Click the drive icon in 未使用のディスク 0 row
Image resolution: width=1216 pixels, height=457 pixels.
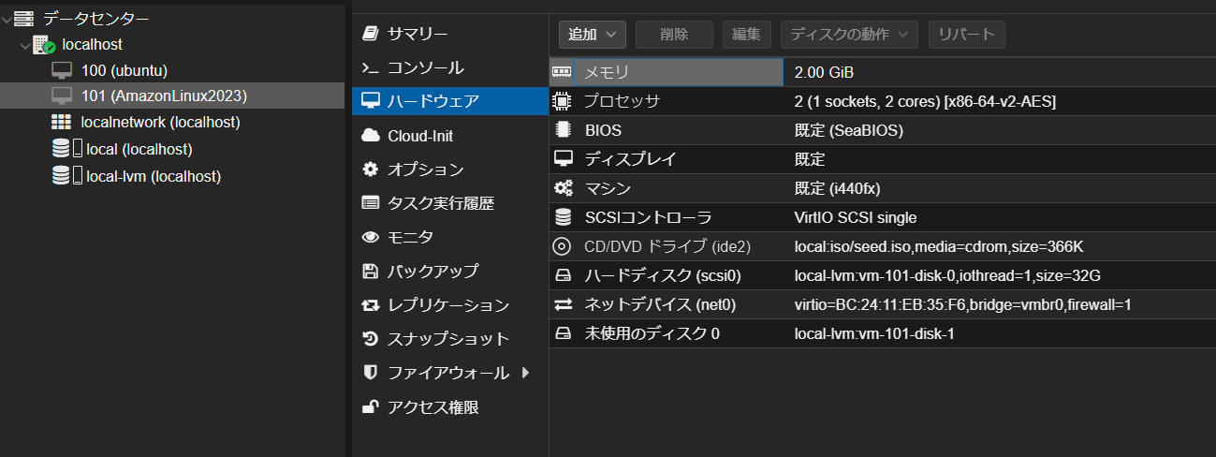click(x=563, y=333)
